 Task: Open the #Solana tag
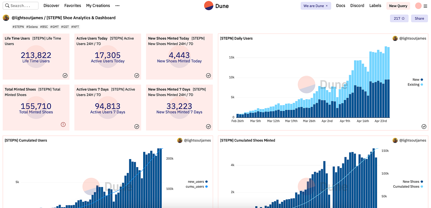click(x=32, y=27)
